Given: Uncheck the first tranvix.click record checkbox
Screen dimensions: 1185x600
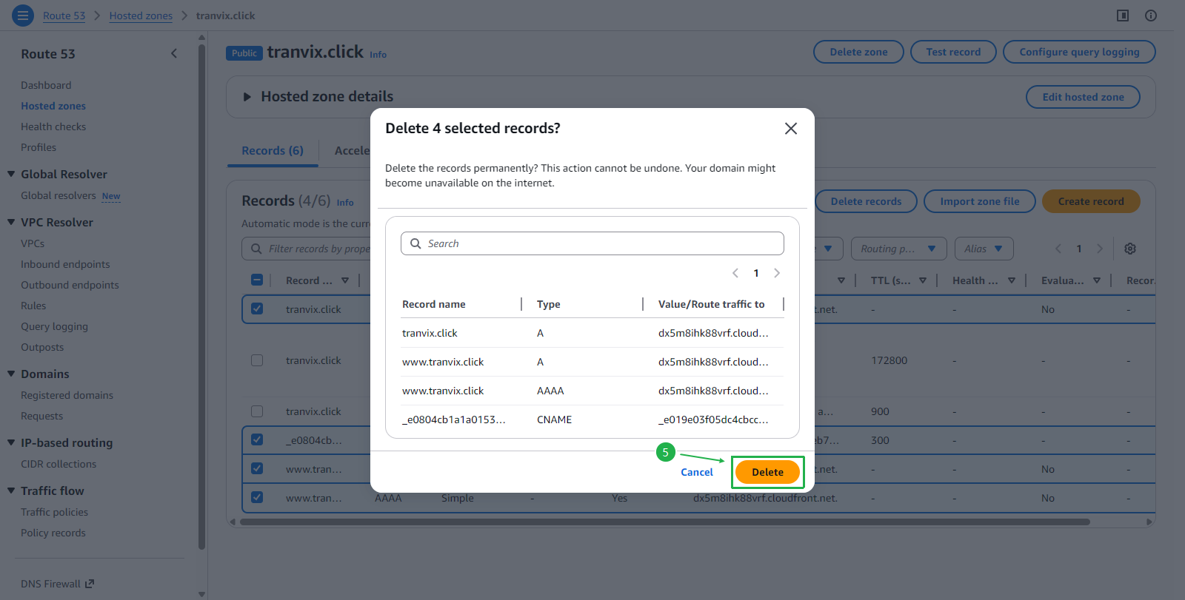Looking at the screenshot, I should pos(257,309).
